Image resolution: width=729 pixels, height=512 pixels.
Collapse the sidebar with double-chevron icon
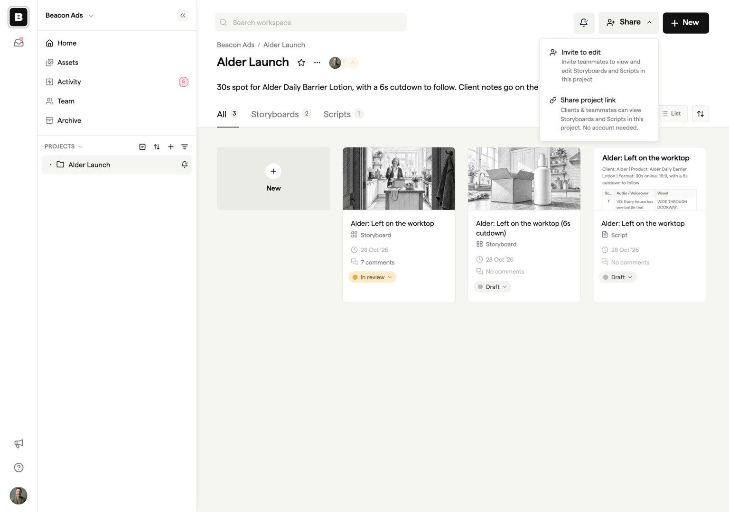click(183, 16)
